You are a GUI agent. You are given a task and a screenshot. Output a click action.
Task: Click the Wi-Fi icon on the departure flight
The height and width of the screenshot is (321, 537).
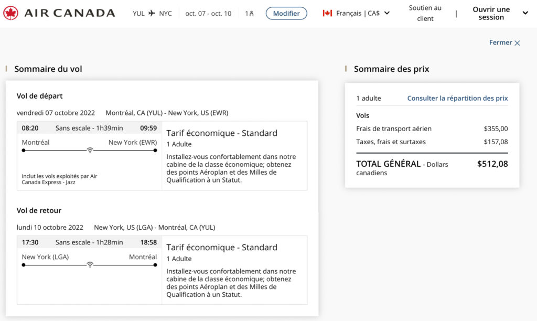90,151
